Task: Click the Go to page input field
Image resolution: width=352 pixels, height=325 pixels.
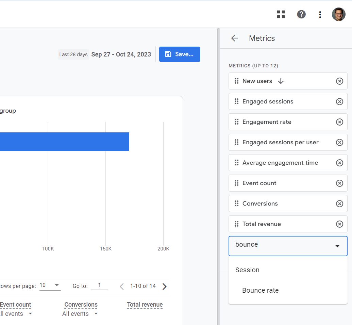Action: [100, 286]
